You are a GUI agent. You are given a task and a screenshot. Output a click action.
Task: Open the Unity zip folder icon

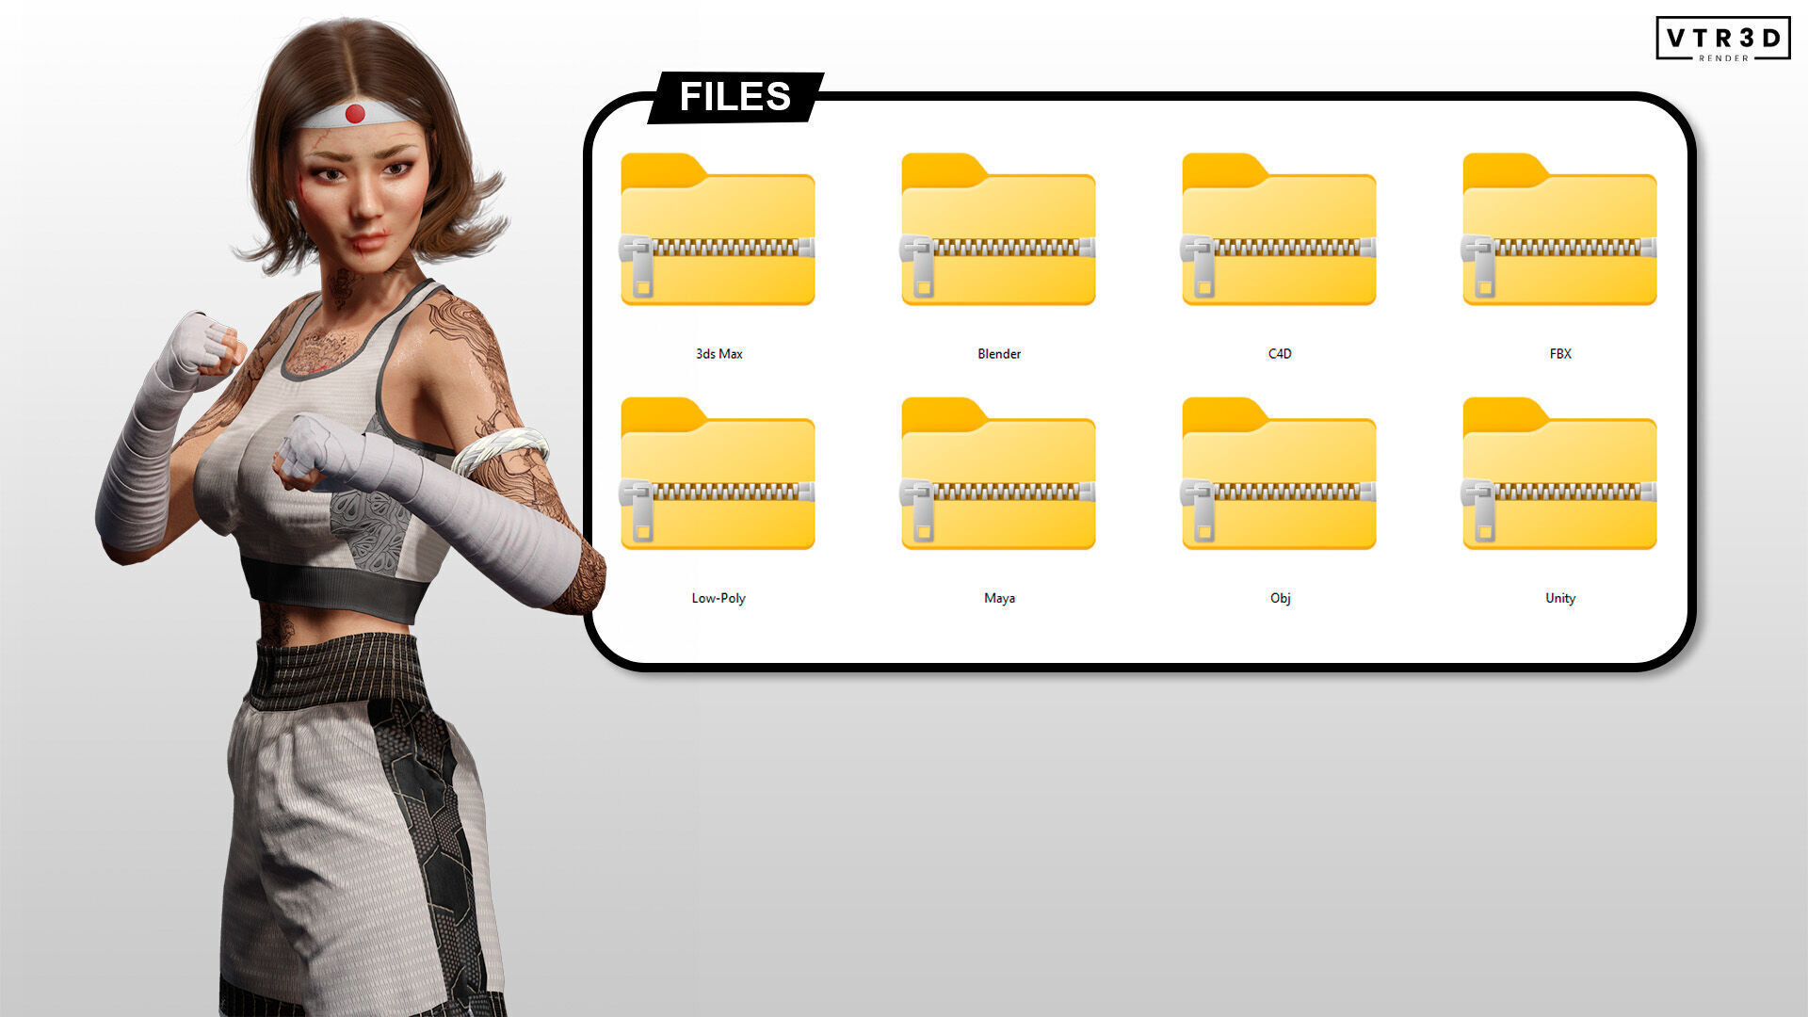pyautogui.click(x=1559, y=474)
